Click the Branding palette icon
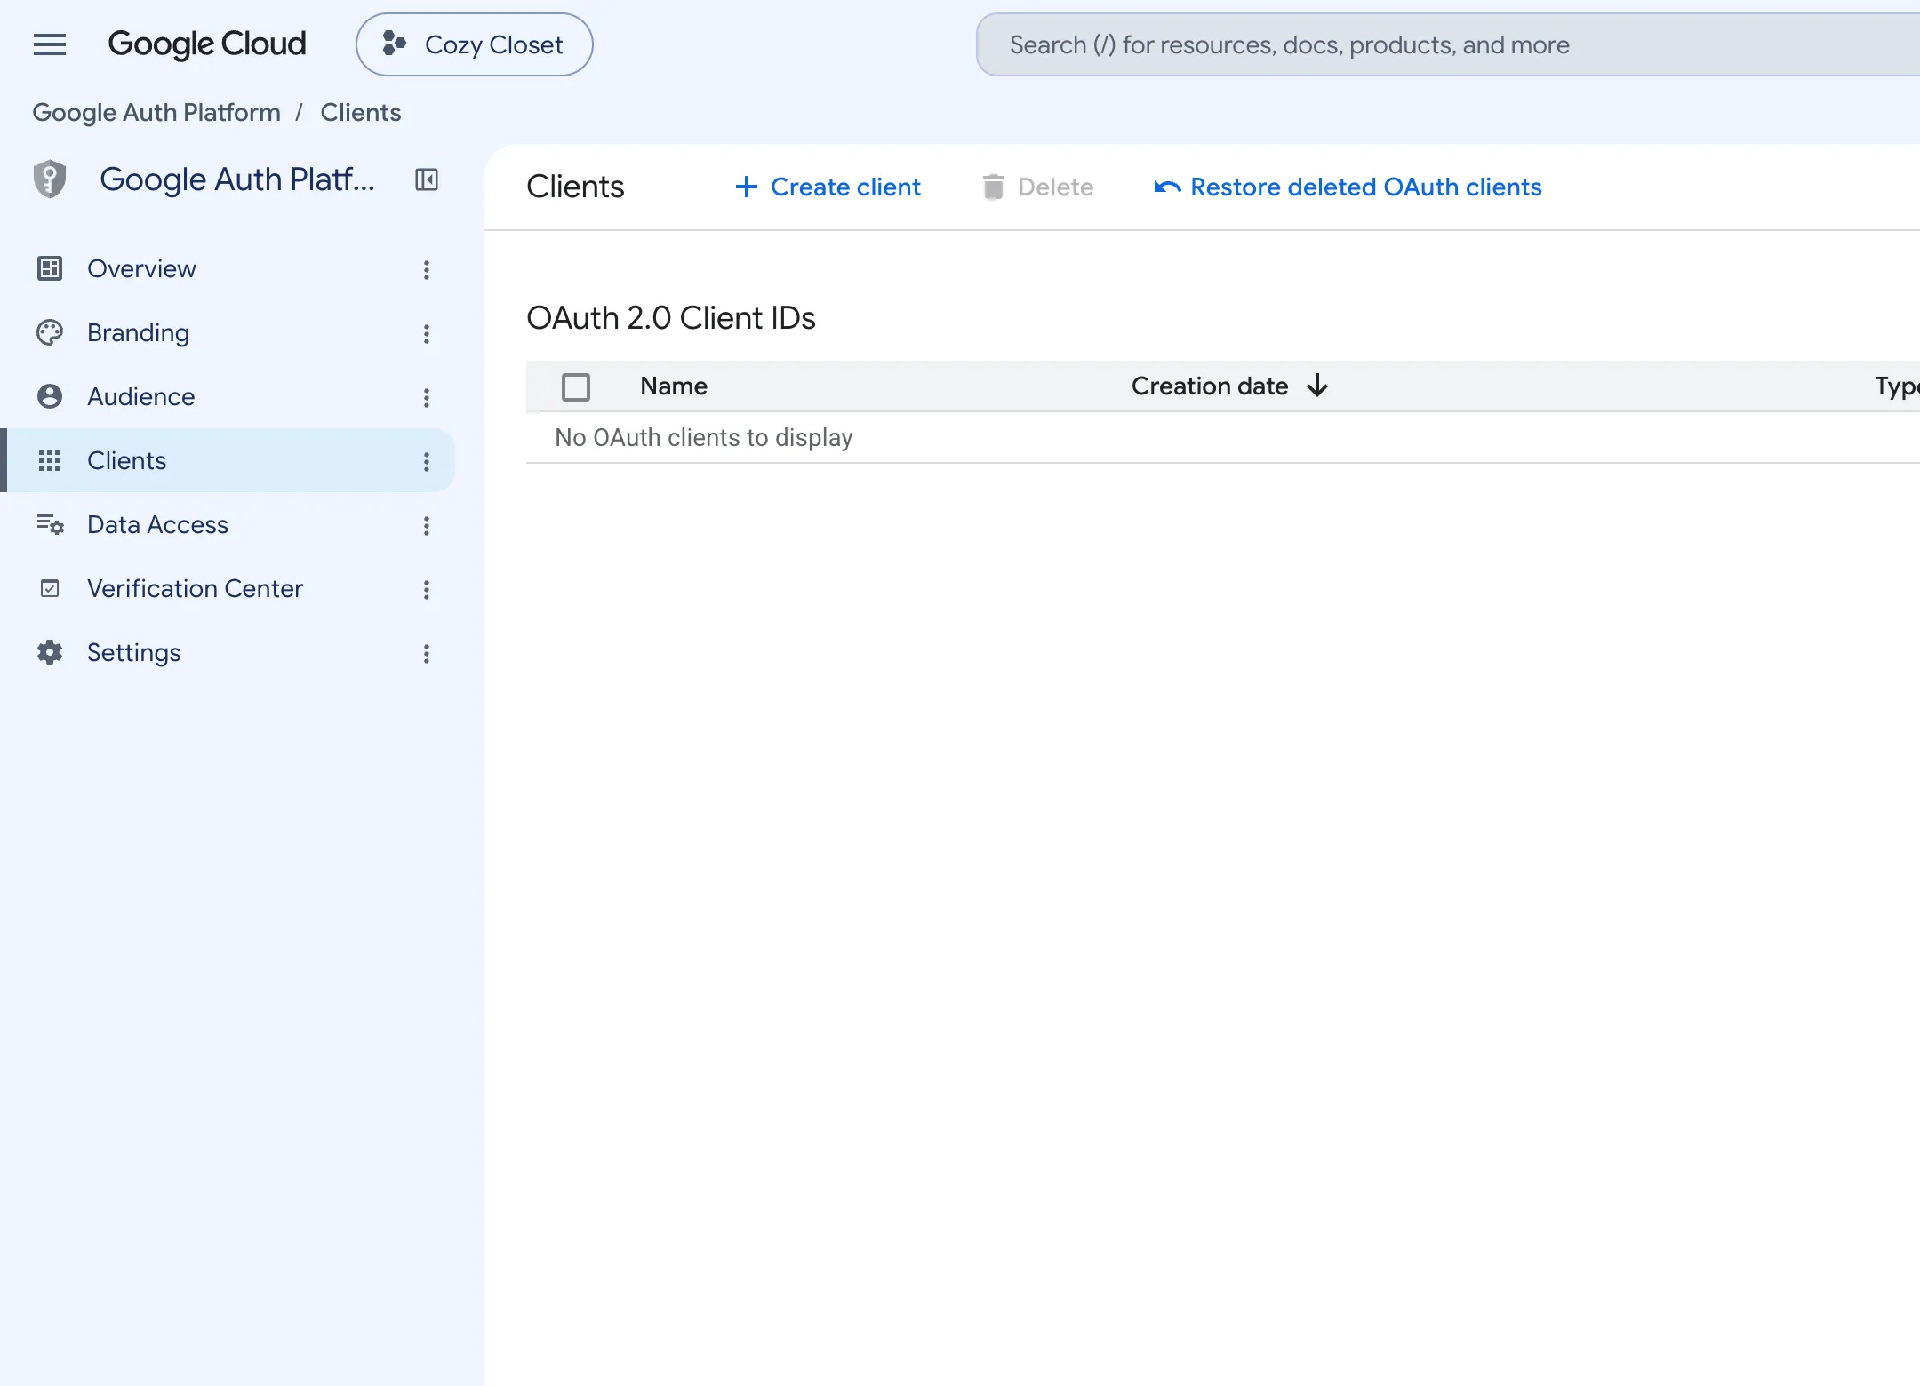1920x1386 pixels. [x=50, y=332]
